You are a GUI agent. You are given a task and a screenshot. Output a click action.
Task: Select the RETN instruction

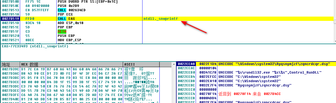click(x=62, y=32)
